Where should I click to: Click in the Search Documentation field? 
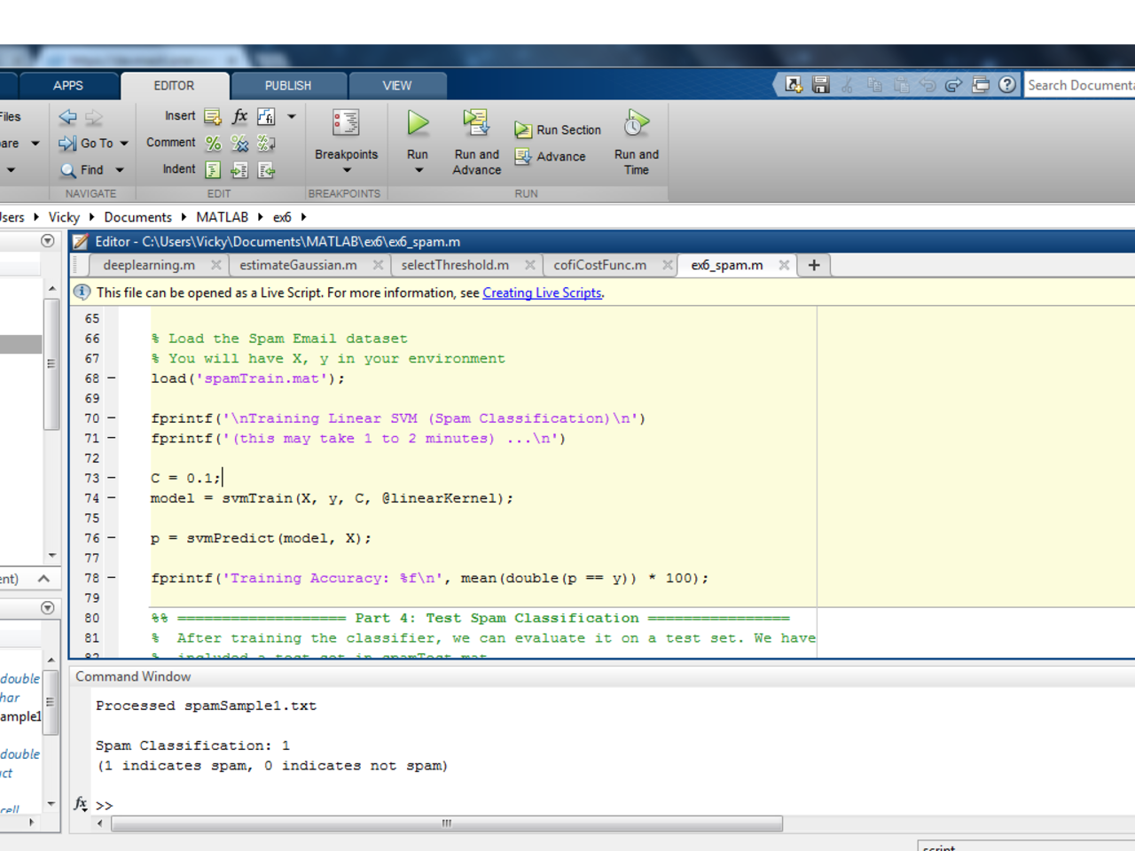[1080, 85]
